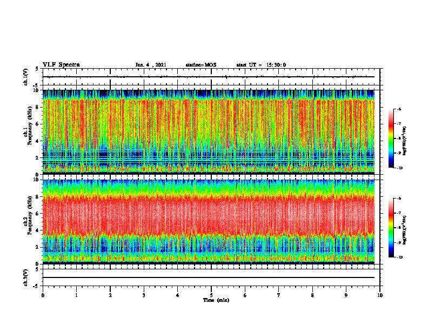Click the "station=MOS" header label
The width and height of the screenshot is (428, 331).
tap(201, 65)
